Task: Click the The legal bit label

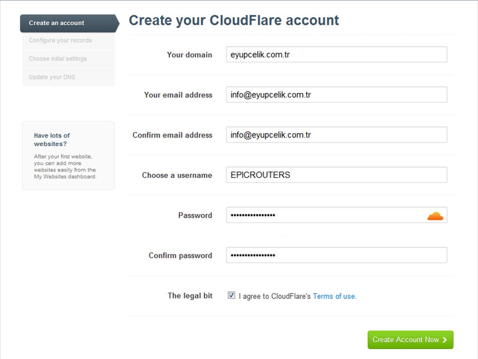Action: 190,296
